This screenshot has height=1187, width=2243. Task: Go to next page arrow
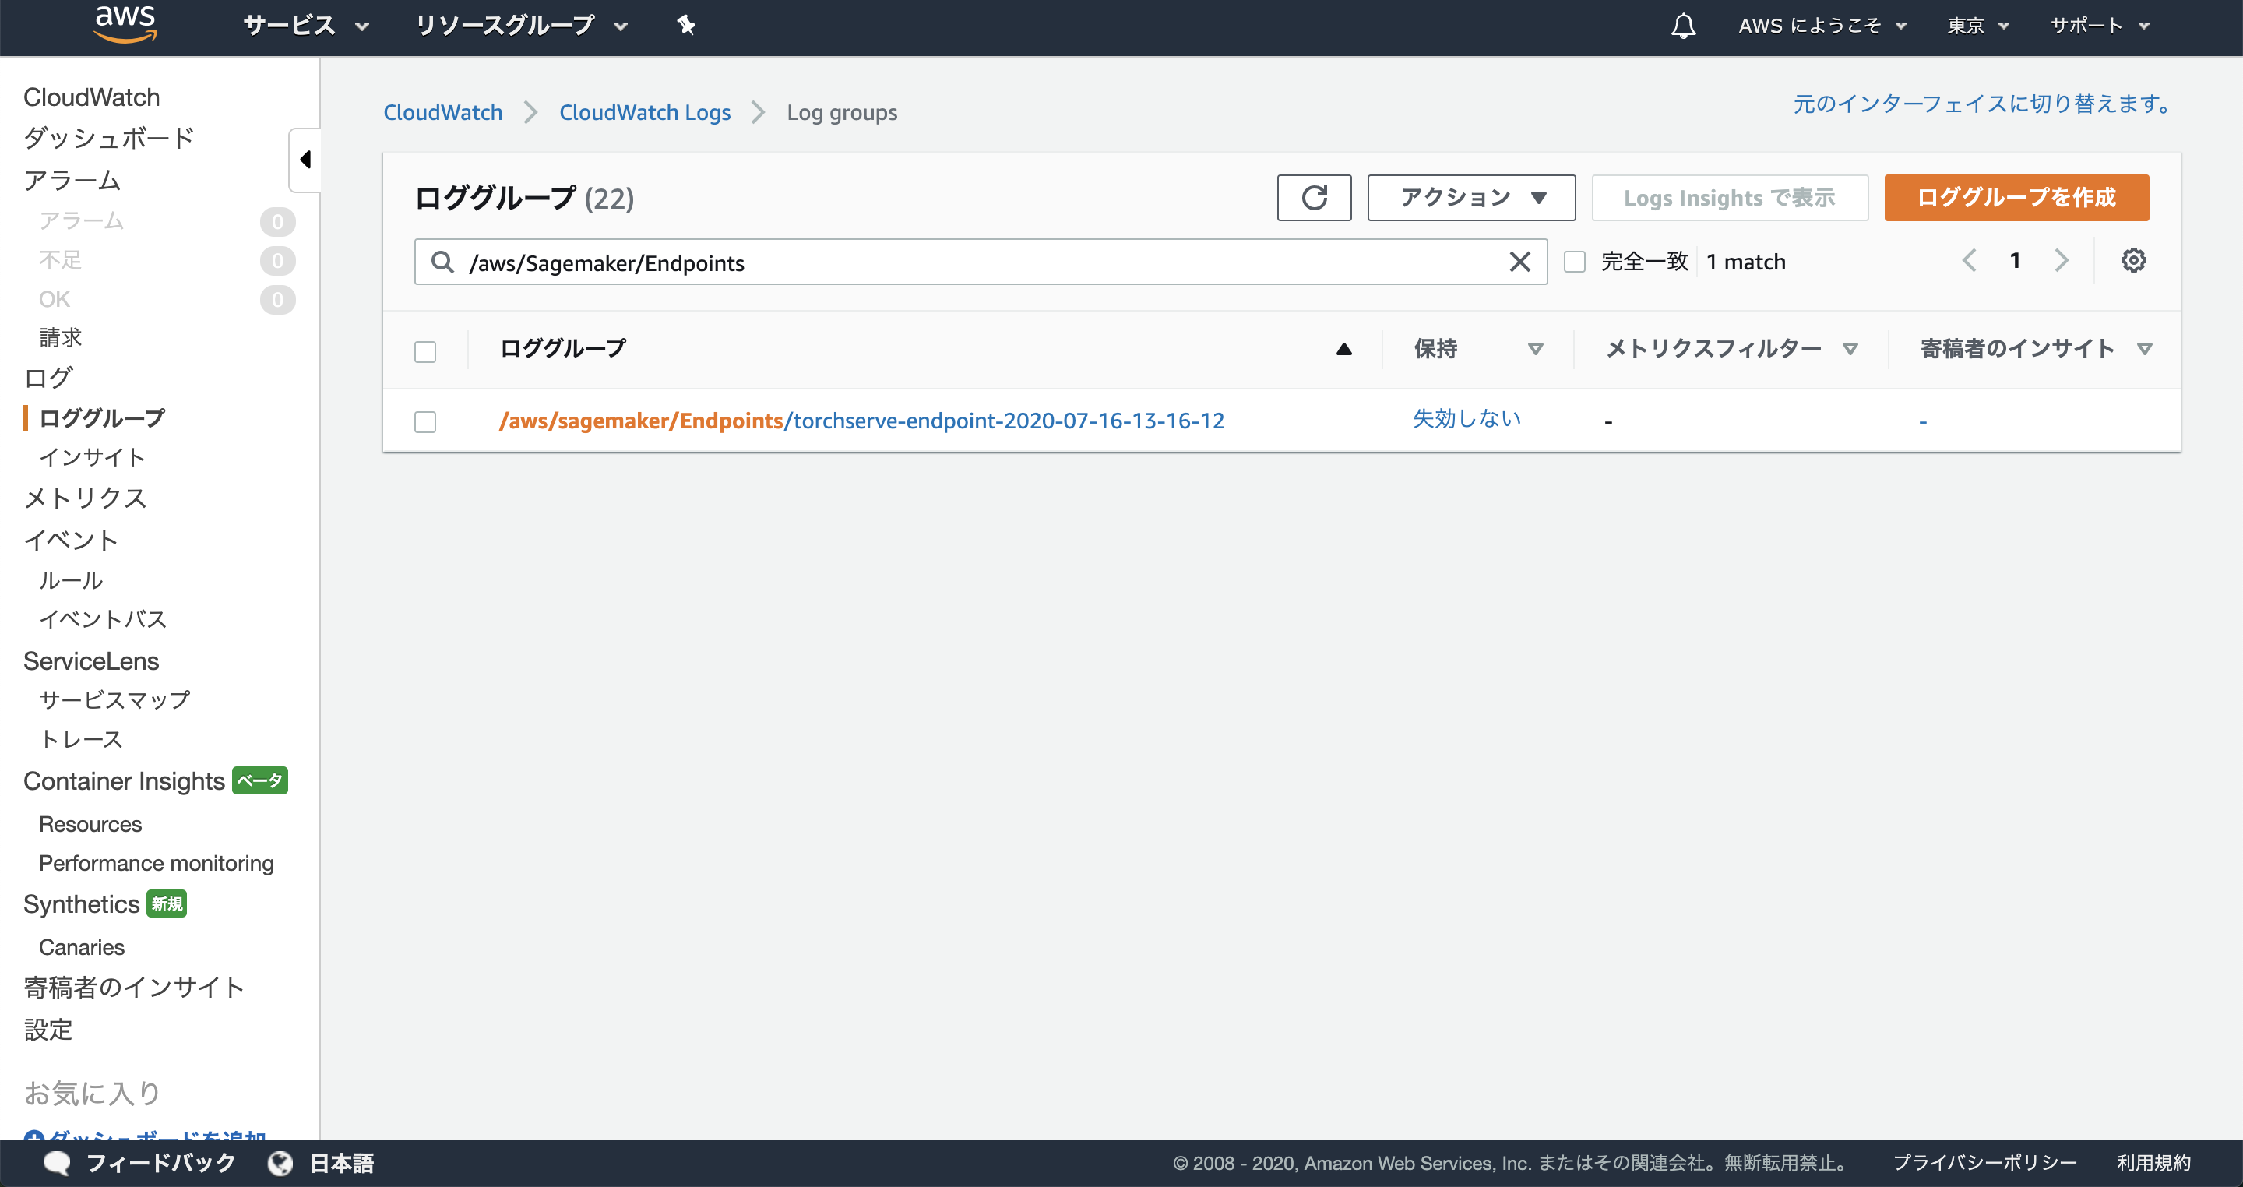[x=2060, y=260]
